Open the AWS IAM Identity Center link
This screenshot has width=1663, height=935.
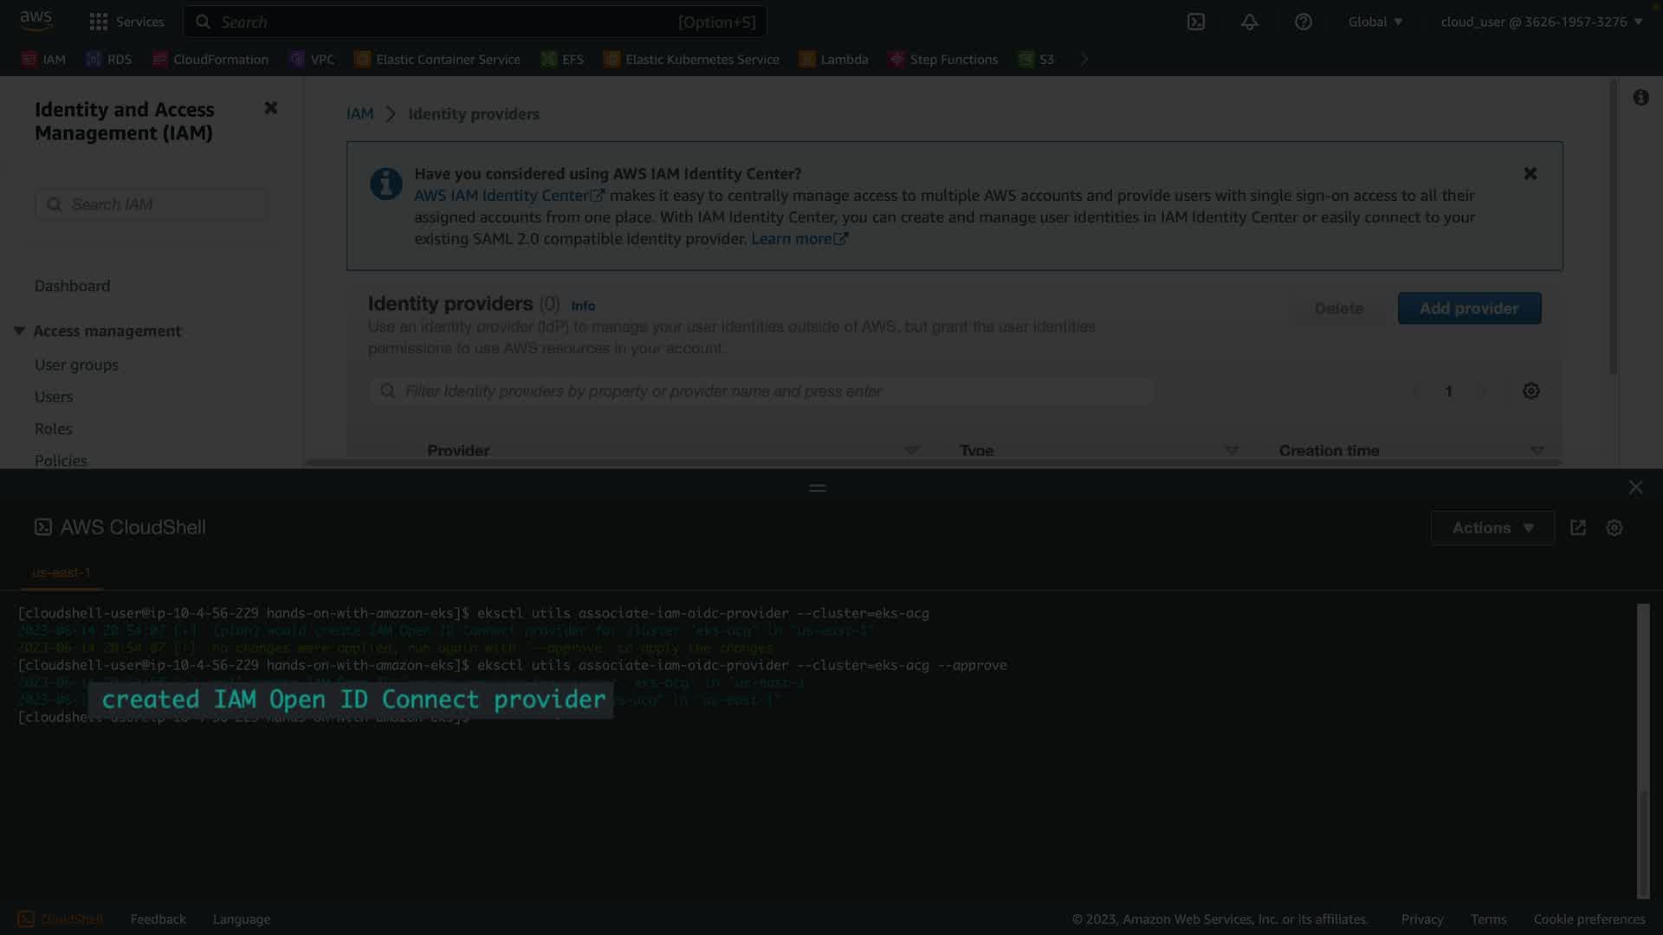coord(501,196)
